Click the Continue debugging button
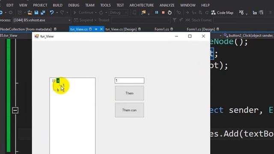274x154 pixels. [83, 12]
